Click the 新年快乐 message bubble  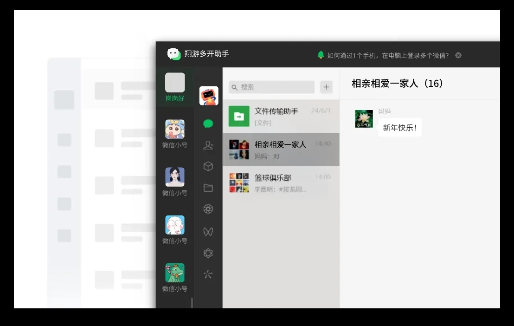(x=400, y=127)
